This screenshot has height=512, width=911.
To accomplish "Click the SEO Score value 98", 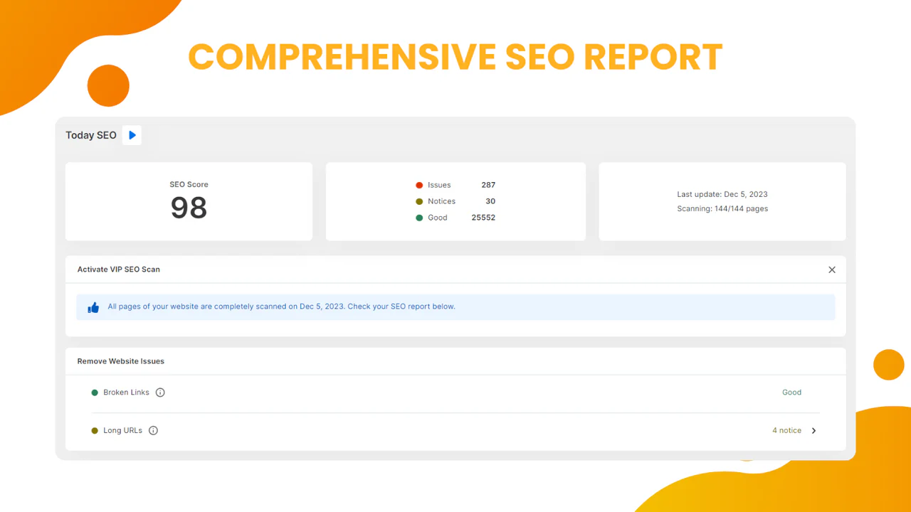I will coord(189,207).
